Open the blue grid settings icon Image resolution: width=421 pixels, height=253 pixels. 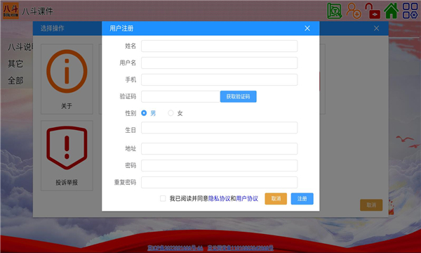tap(410, 11)
